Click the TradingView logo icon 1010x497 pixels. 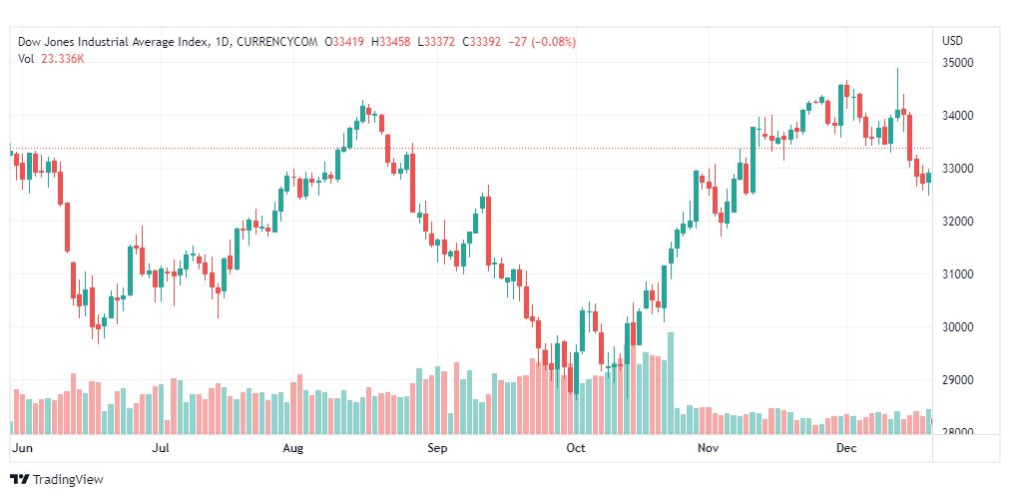coord(20,480)
